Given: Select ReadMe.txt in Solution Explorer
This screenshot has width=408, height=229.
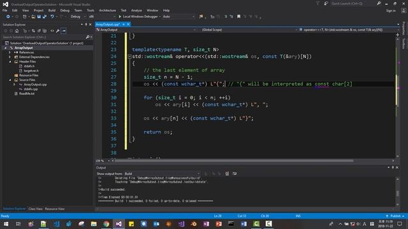Looking at the screenshot, I should 27,94.
